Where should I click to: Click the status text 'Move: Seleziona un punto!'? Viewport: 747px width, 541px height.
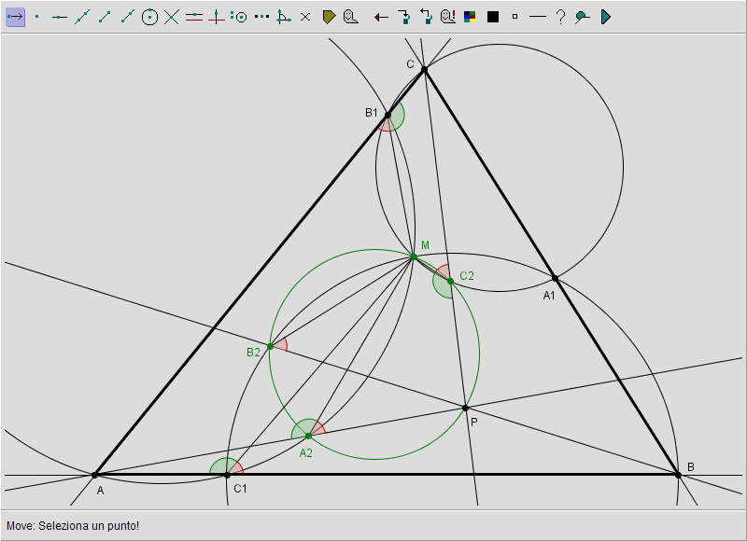point(73,526)
